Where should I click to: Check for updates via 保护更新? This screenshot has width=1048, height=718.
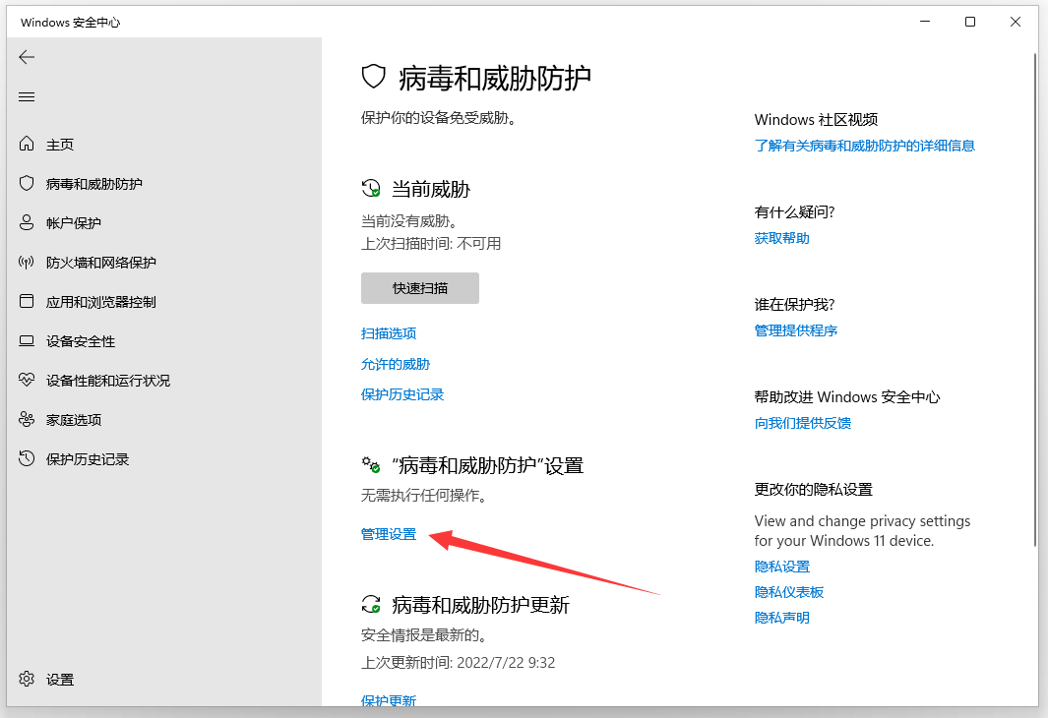click(388, 700)
